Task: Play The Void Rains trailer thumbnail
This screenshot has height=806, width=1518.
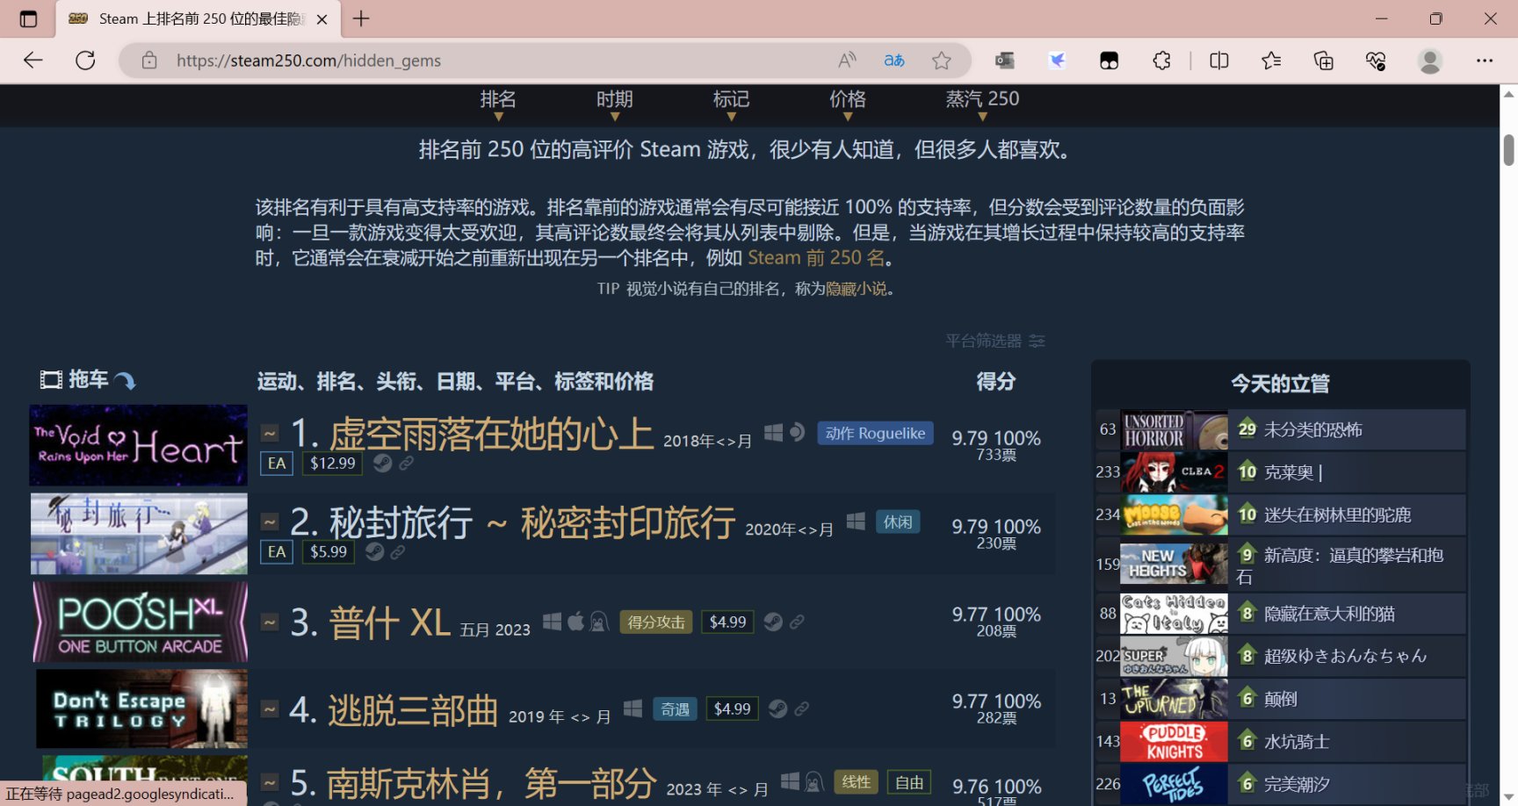Action: (139, 445)
